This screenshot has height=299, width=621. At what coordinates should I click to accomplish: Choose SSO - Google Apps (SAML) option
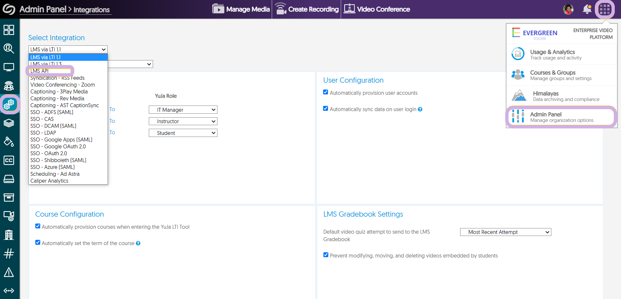pyautogui.click(x=68, y=140)
